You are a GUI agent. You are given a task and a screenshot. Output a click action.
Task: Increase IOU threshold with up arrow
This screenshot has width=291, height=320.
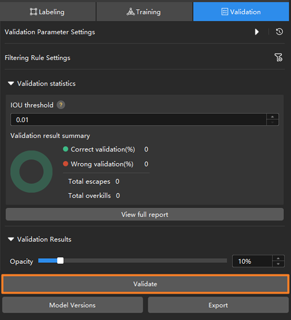(273, 117)
